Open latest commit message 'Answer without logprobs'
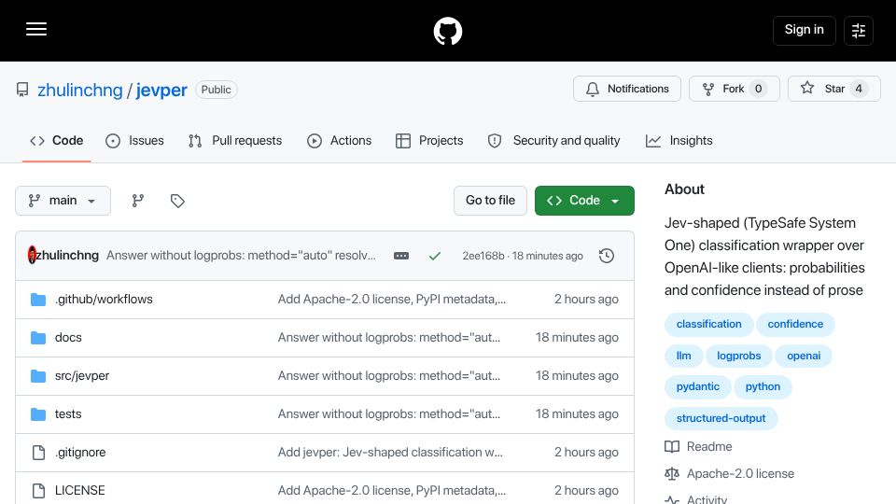The image size is (896, 504). (x=241, y=256)
